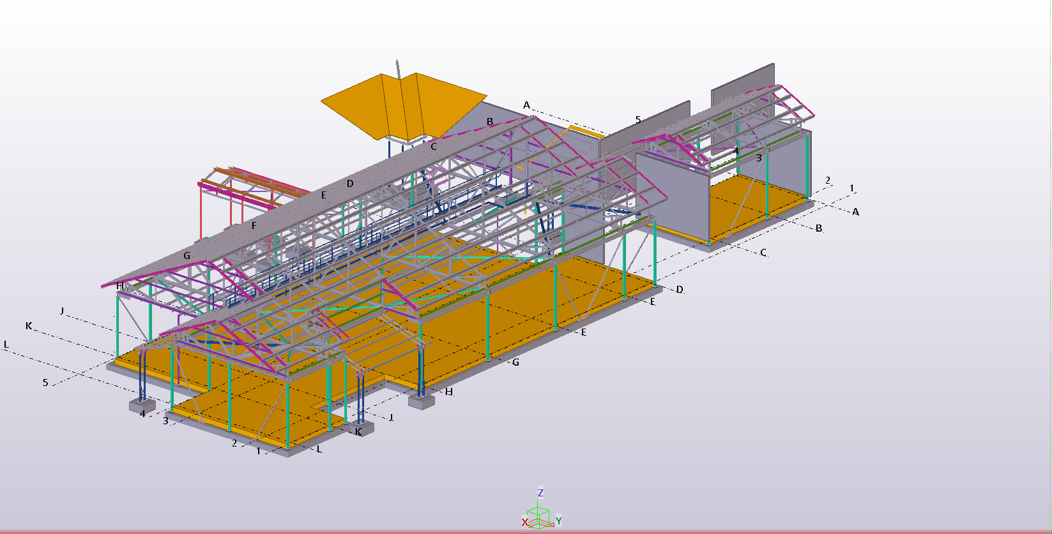The image size is (1052, 534).
Task: Click grid label A near the hopper
Action: click(526, 105)
